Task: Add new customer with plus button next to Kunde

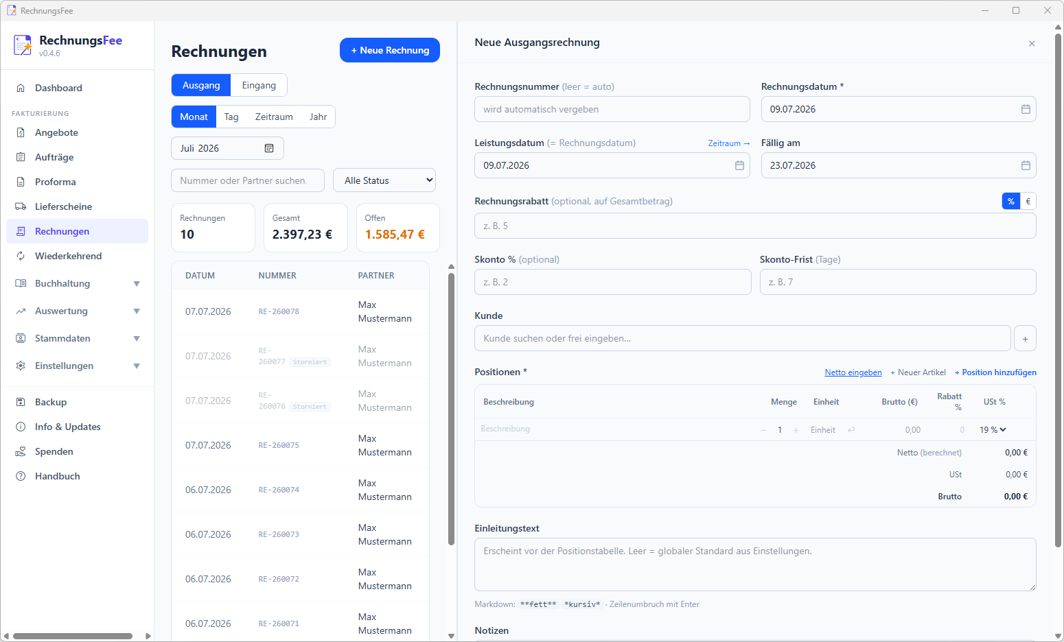Action: pos(1025,338)
